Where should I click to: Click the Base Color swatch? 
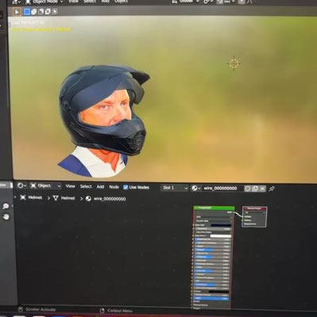[221, 225]
